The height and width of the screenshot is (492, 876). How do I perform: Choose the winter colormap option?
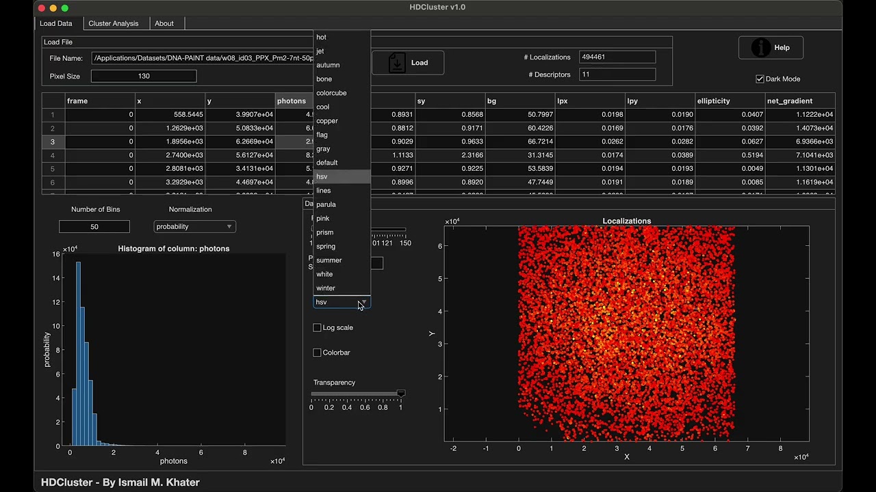click(342, 288)
